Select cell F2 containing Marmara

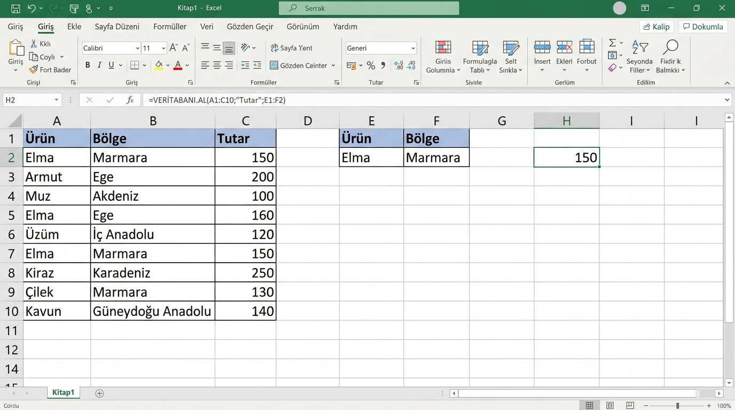point(436,157)
